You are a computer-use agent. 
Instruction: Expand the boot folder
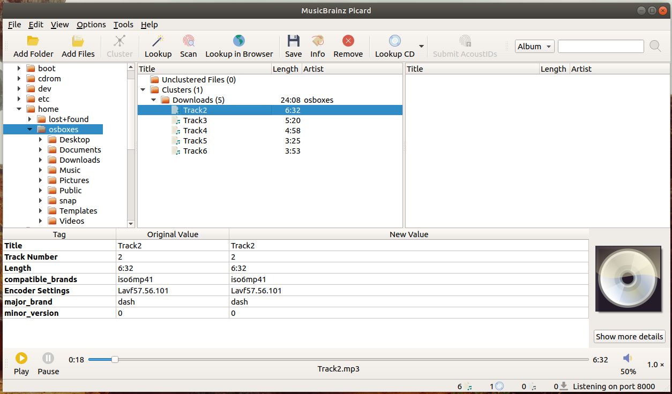point(19,69)
